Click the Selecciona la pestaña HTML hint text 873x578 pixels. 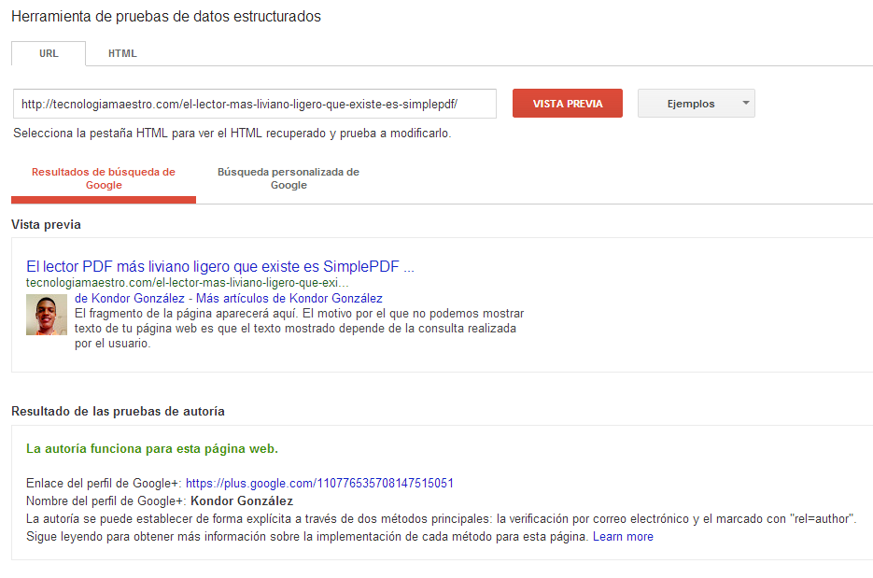232,134
